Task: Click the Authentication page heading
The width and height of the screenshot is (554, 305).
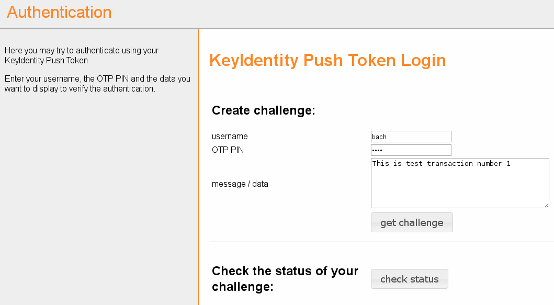Action: [59, 13]
